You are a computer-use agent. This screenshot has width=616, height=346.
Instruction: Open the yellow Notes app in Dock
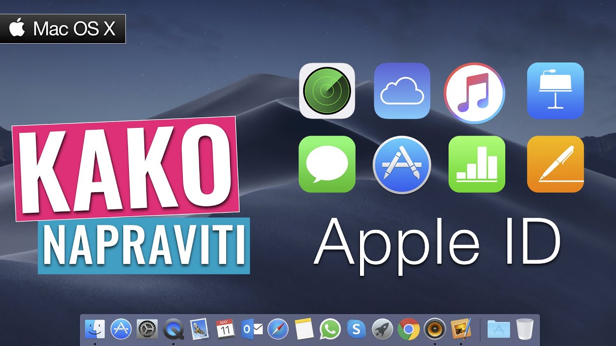[x=304, y=329]
